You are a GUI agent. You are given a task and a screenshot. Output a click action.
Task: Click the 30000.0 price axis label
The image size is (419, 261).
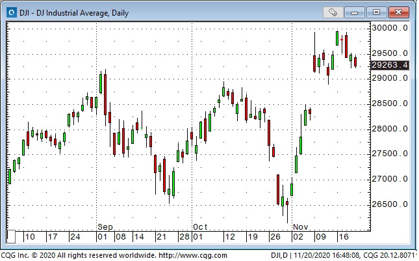(390, 28)
